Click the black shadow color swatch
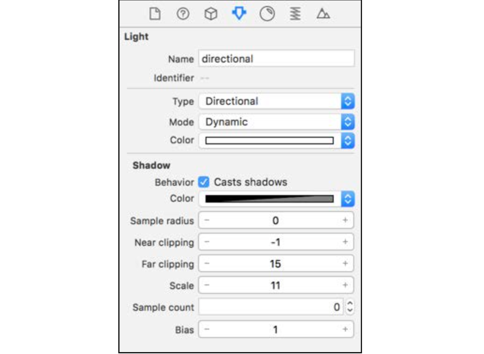 [x=269, y=199]
